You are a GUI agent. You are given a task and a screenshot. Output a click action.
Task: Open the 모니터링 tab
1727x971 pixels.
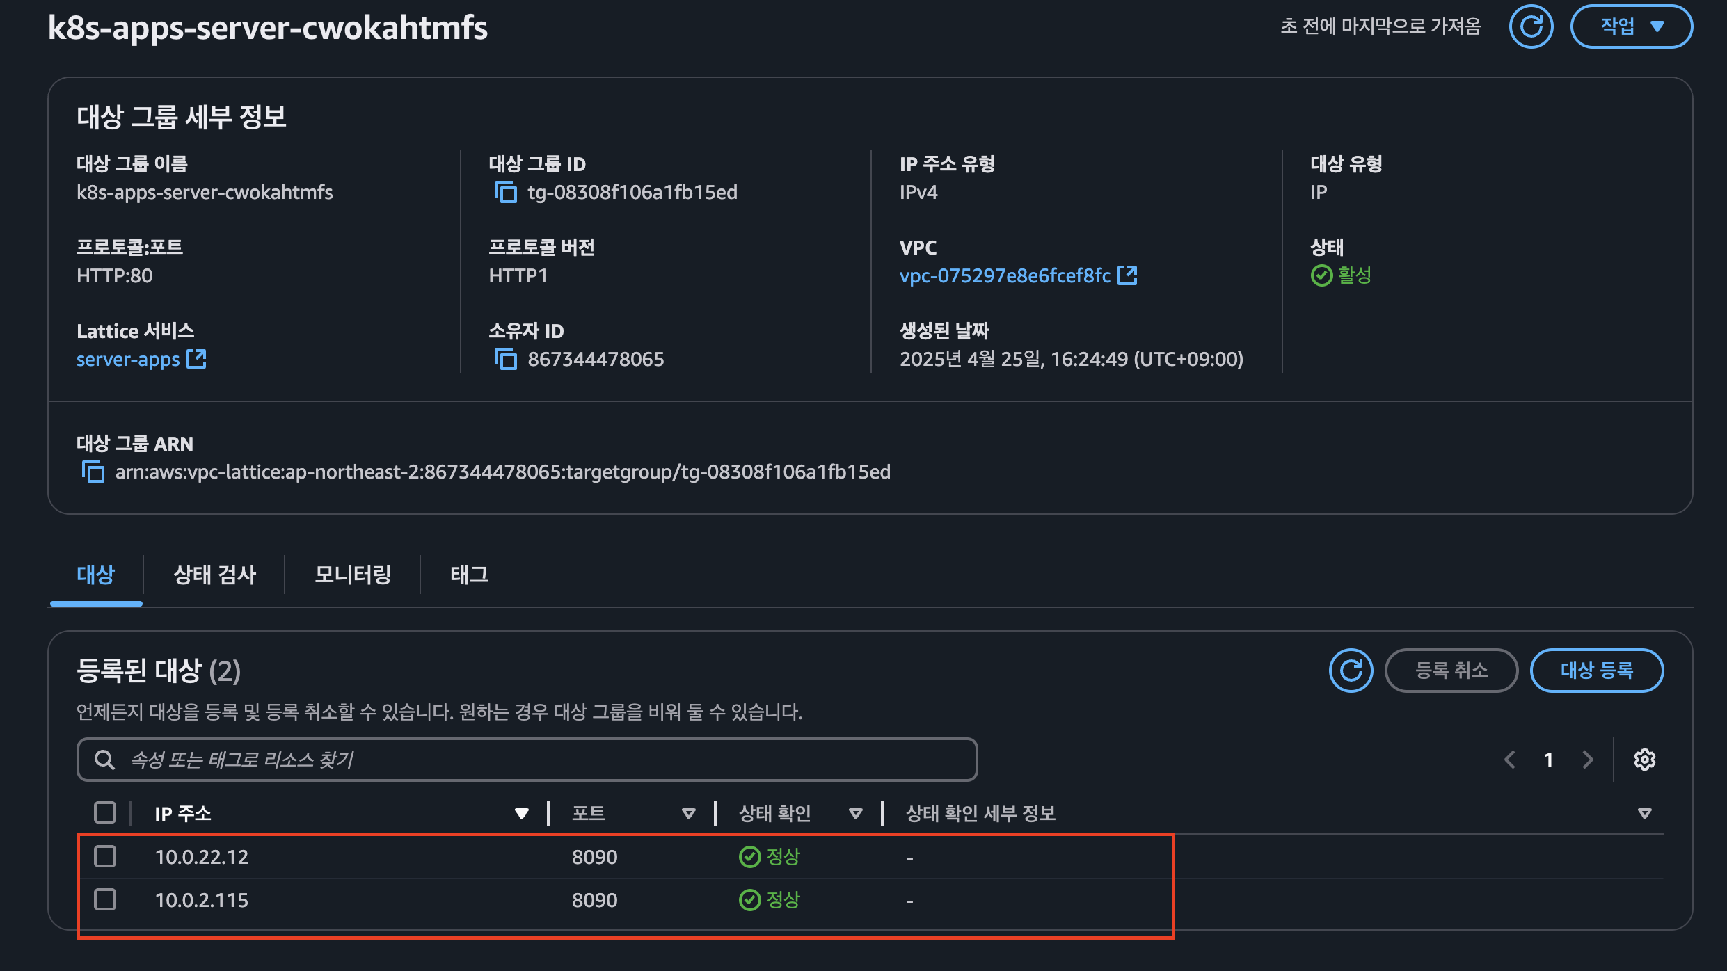[x=352, y=575]
